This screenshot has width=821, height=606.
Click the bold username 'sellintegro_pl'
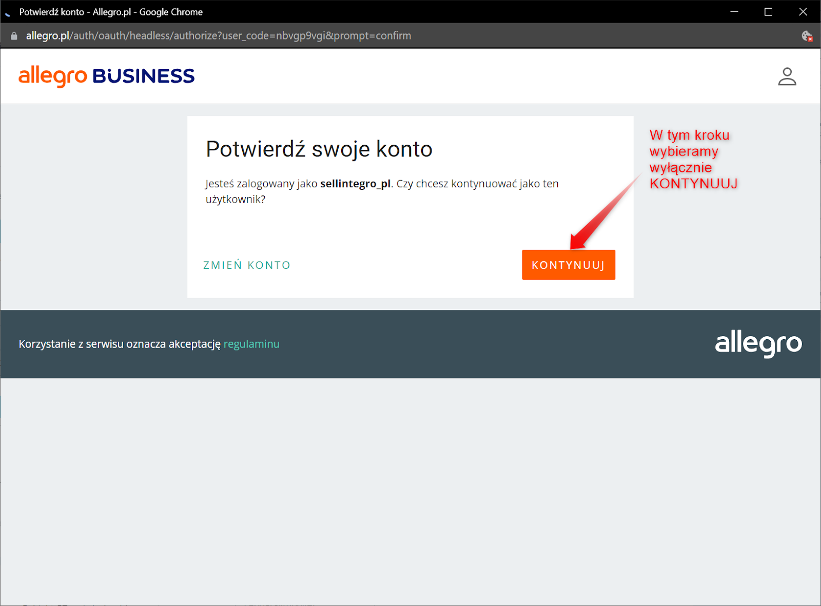356,184
